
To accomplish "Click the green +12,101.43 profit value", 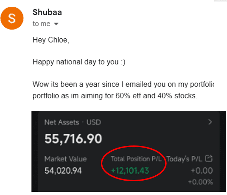I will [130, 171].
